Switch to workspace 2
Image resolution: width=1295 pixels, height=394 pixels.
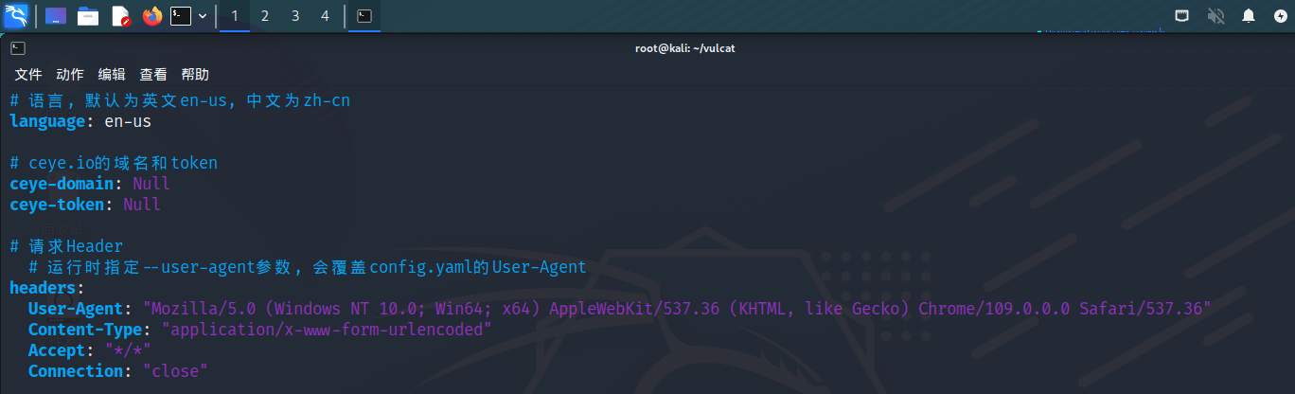click(264, 16)
